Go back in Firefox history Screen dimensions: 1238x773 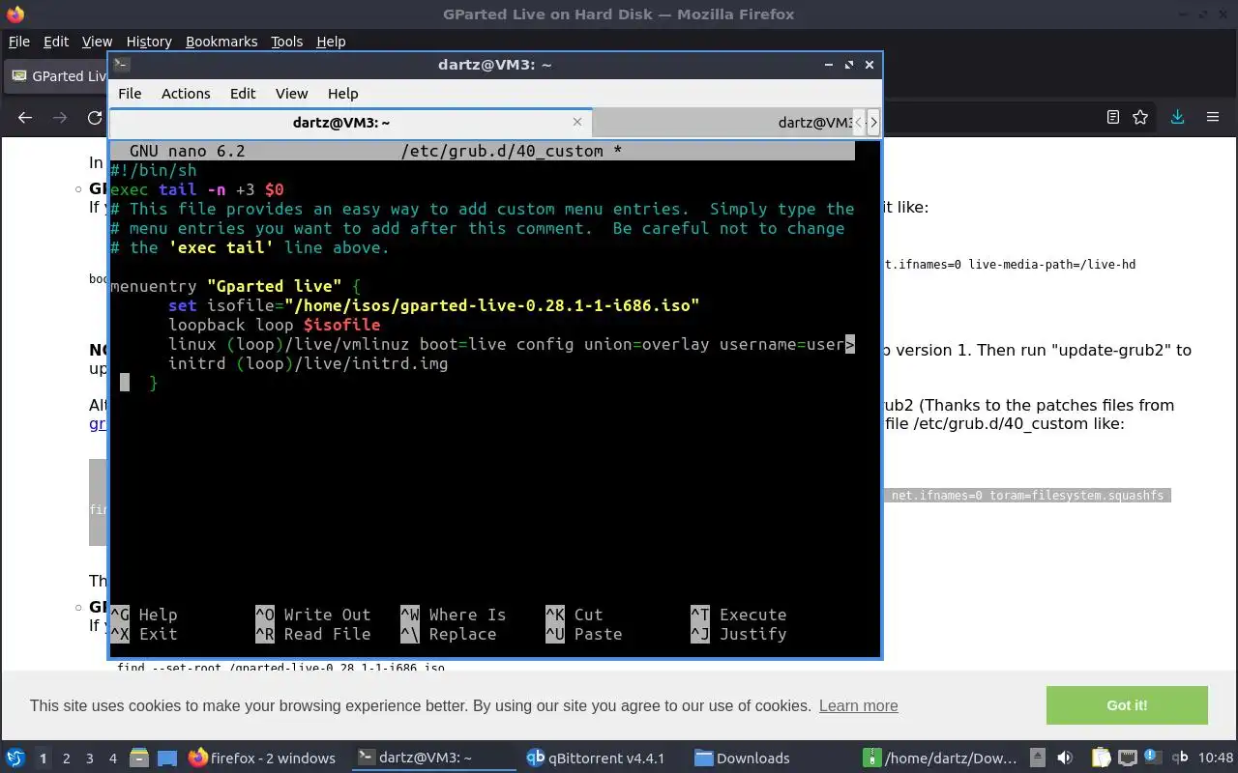tap(25, 117)
